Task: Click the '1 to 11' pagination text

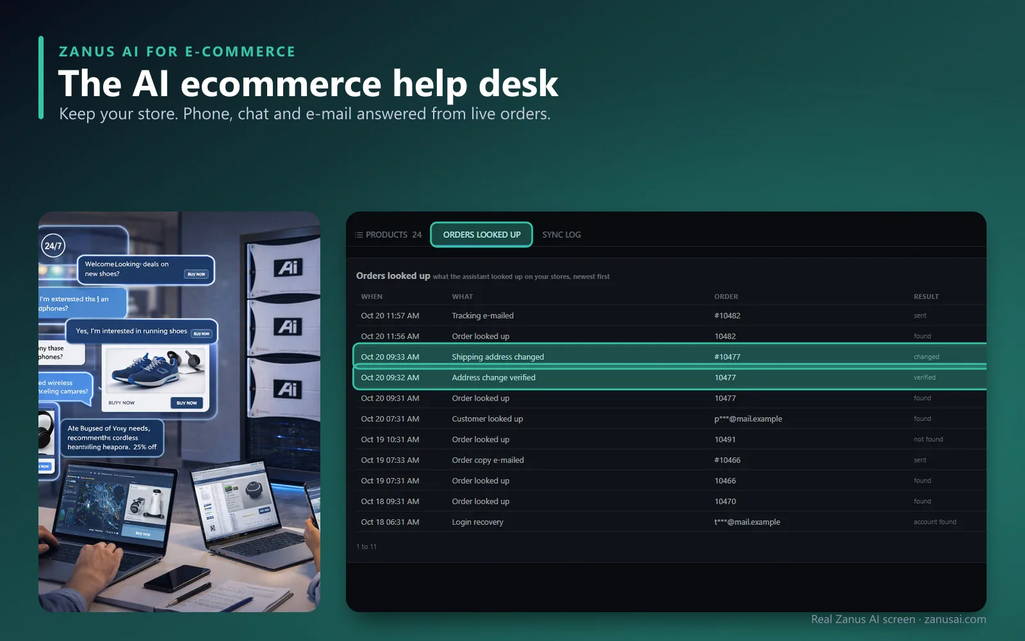Action: coord(366,547)
